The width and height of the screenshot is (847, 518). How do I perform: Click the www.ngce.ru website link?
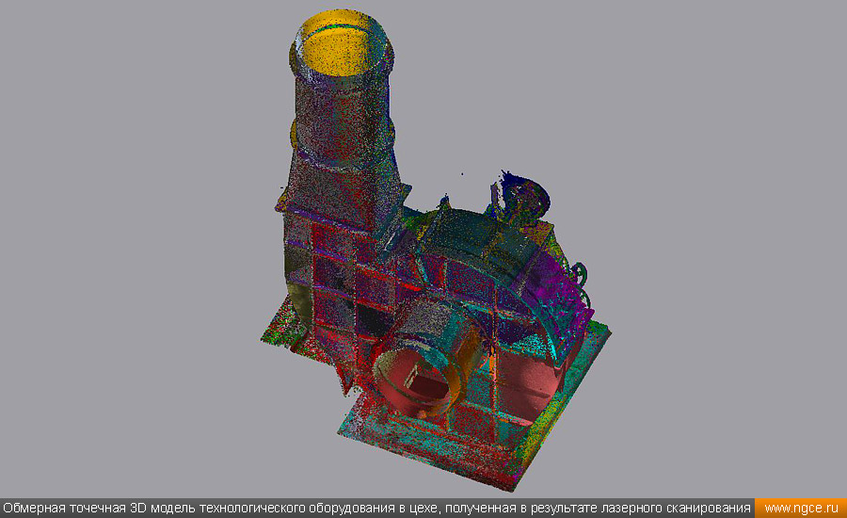801,509
